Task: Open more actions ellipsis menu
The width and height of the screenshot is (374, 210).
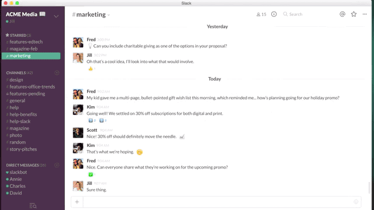Action: (x=365, y=14)
